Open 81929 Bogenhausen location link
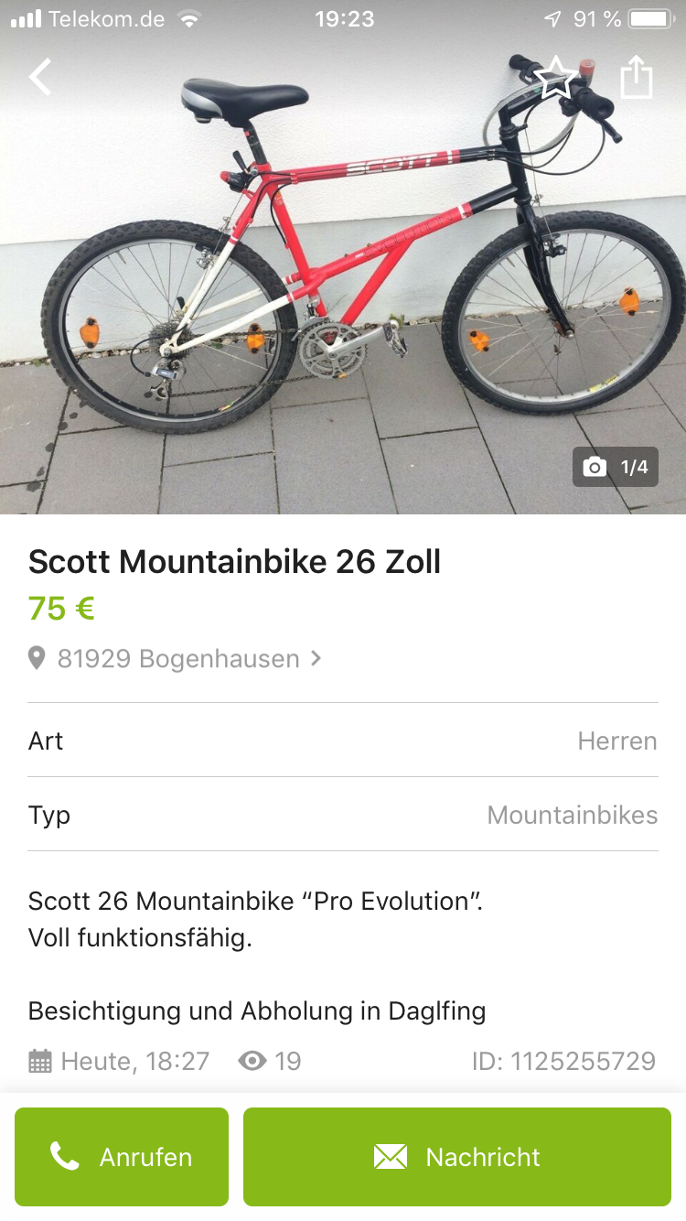The width and height of the screenshot is (686, 1221). point(178,659)
